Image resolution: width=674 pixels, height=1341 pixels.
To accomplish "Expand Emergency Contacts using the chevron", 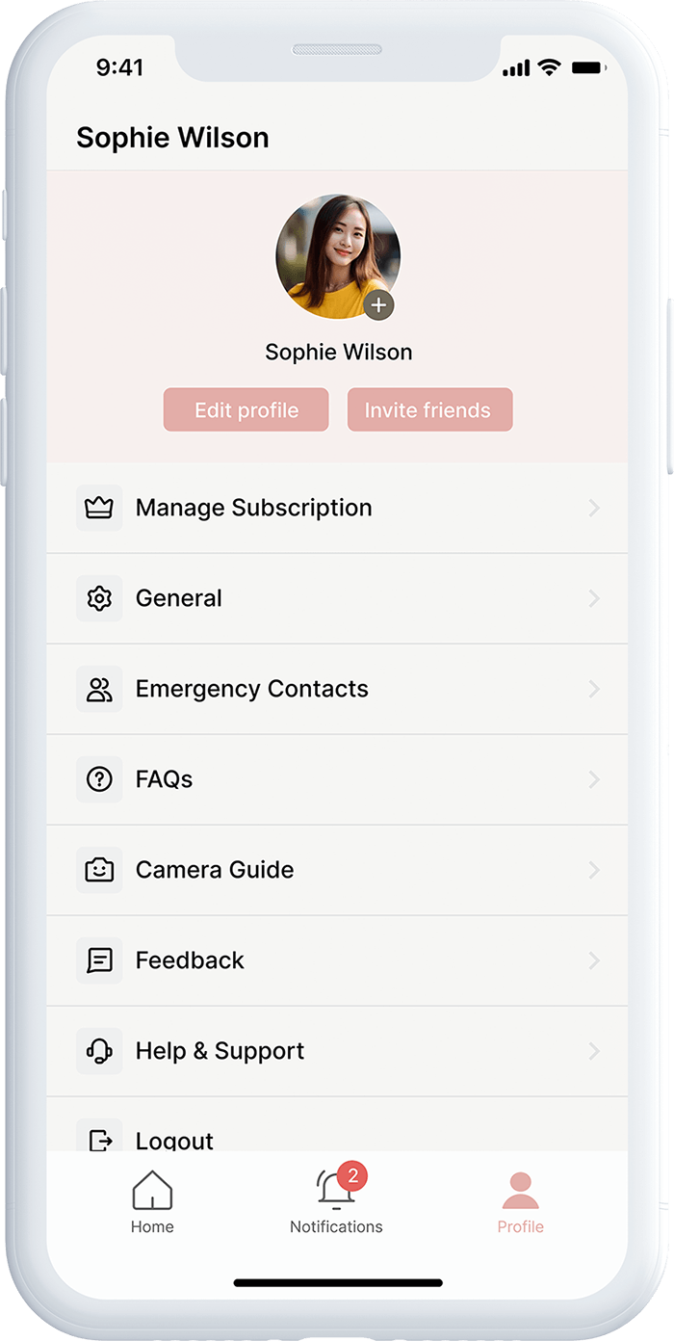I will (x=594, y=689).
